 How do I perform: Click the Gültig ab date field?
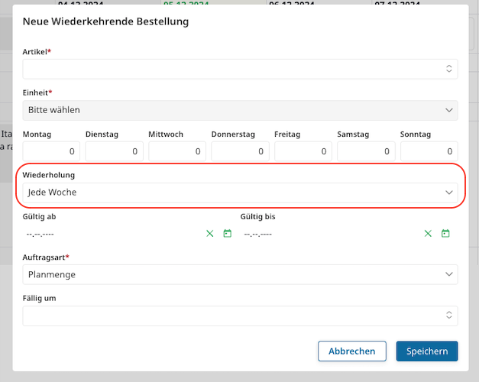[111, 234]
